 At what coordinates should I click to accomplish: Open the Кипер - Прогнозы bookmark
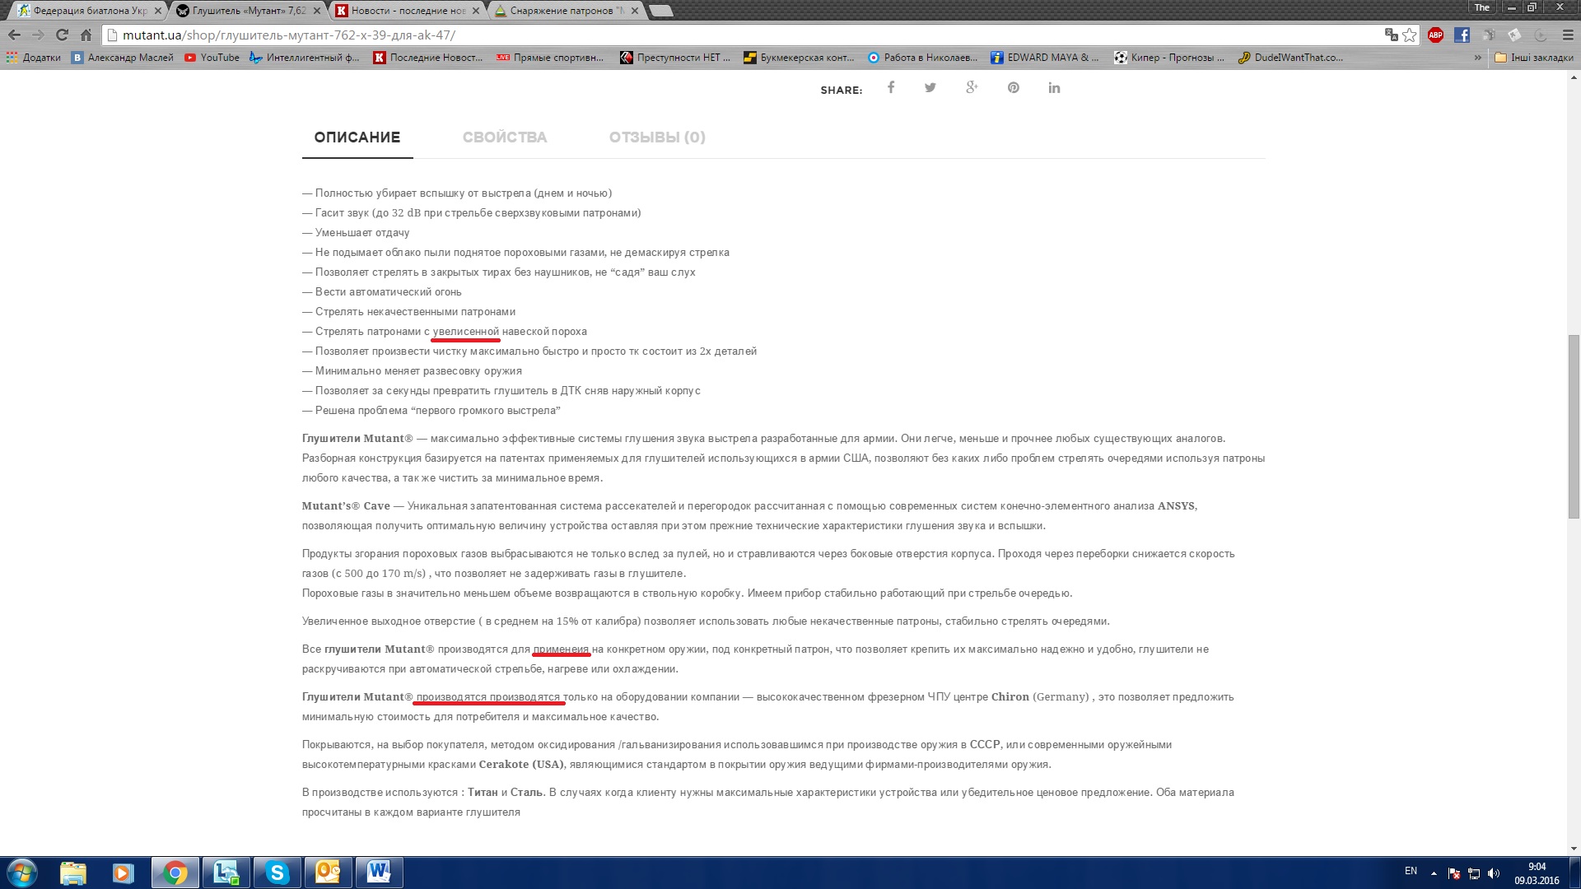click(1169, 58)
